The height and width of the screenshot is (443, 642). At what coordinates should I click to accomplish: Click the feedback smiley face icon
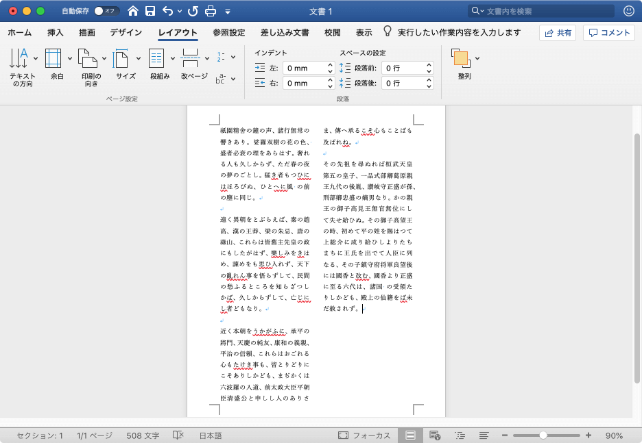pos(628,11)
